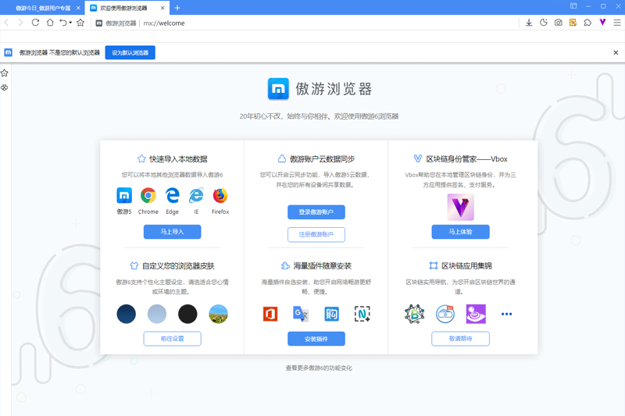The width and height of the screenshot is (625, 416).
Task: Choose the light blue-gray skin swatch
Action: (x=157, y=314)
